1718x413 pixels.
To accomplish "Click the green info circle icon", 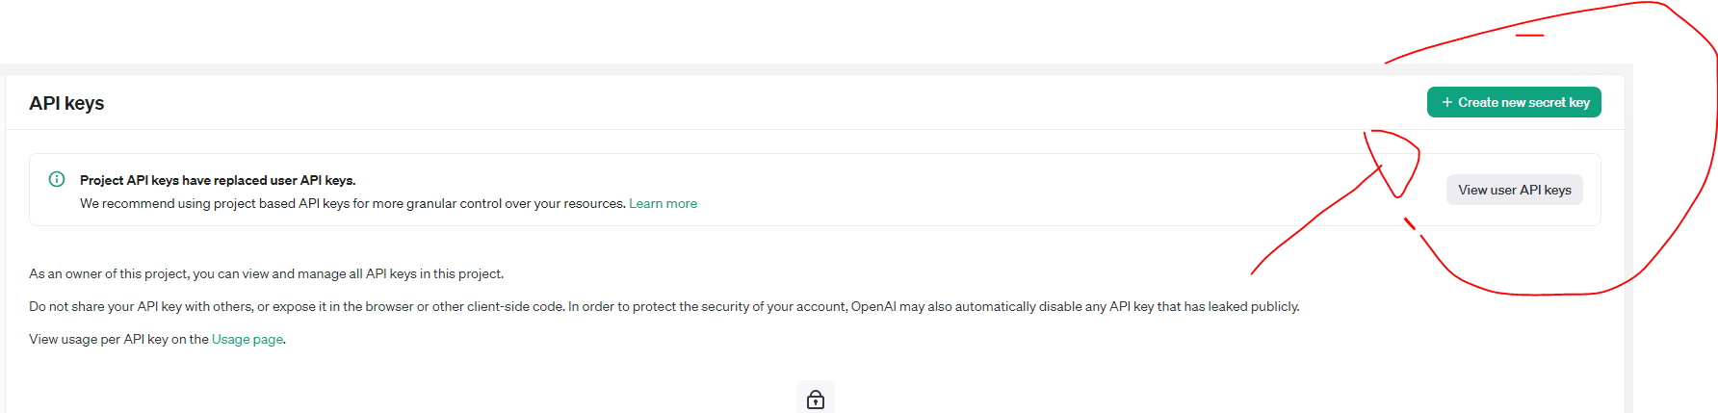I will pos(57,179).
